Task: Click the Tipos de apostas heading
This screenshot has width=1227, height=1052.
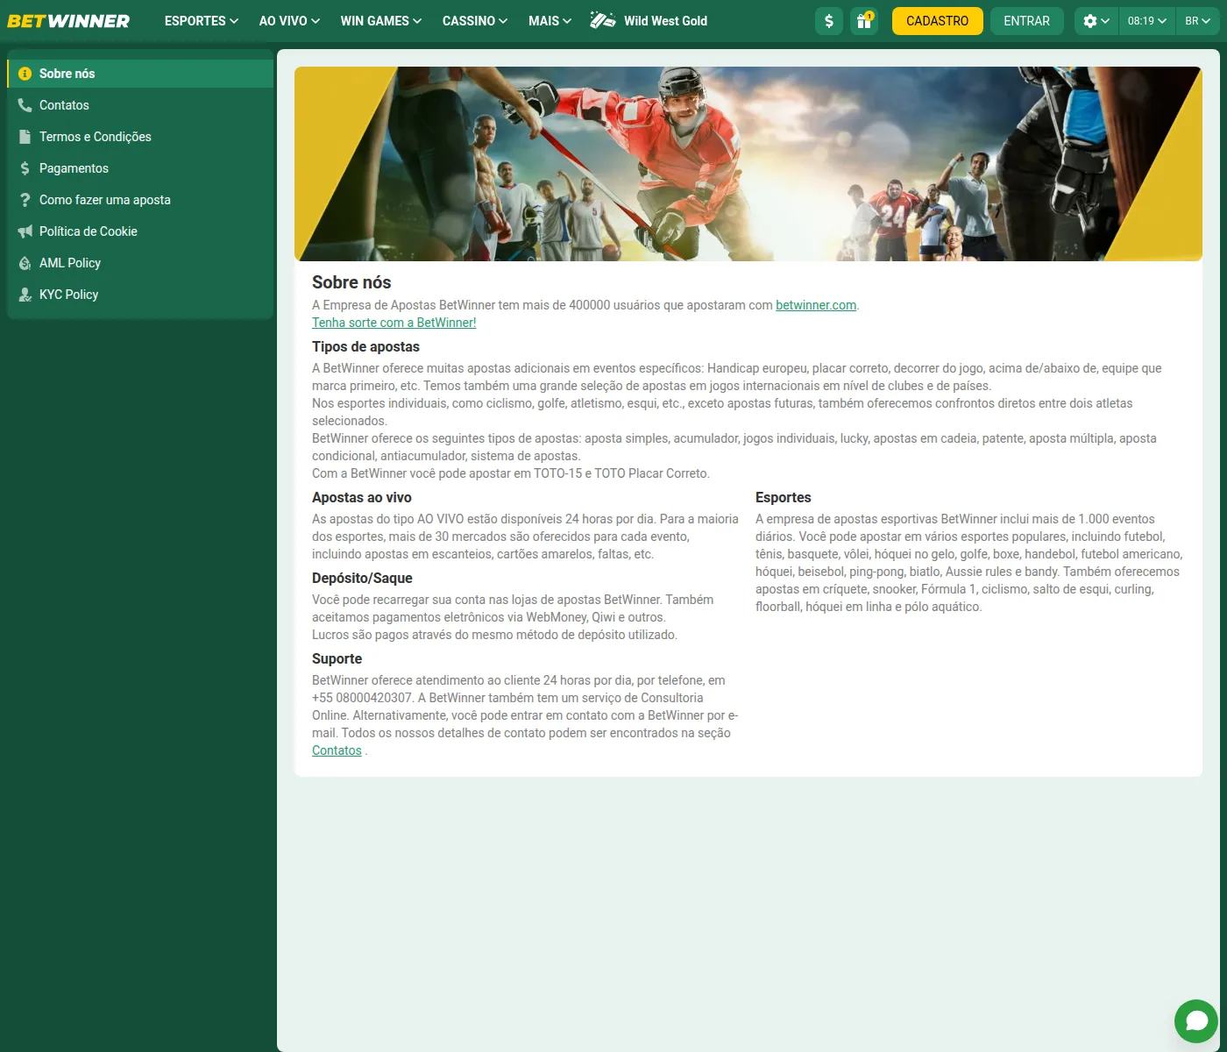Action: (365, 347)
